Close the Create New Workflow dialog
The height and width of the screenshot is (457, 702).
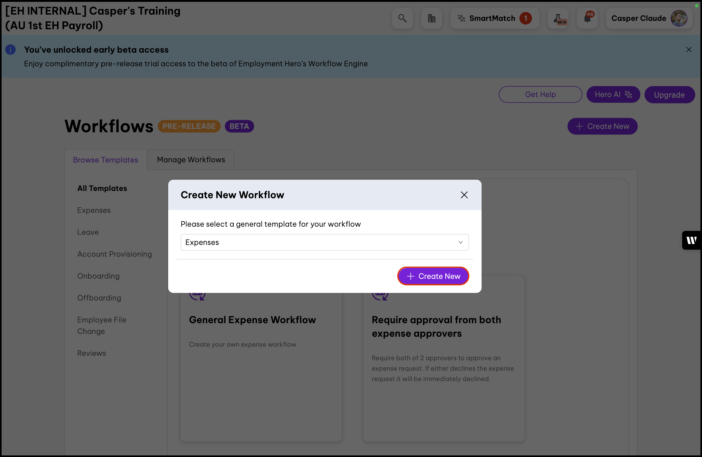464,195
